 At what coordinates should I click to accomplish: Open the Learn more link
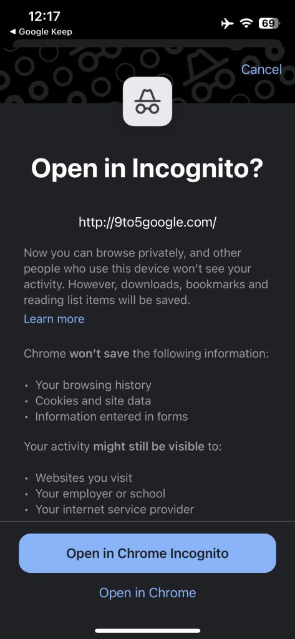[54, 319]
